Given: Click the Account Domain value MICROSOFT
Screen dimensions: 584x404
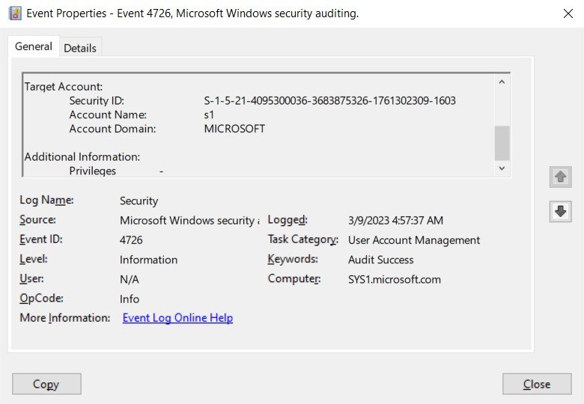Looking at the screenshot, I should tap(234, 129).
